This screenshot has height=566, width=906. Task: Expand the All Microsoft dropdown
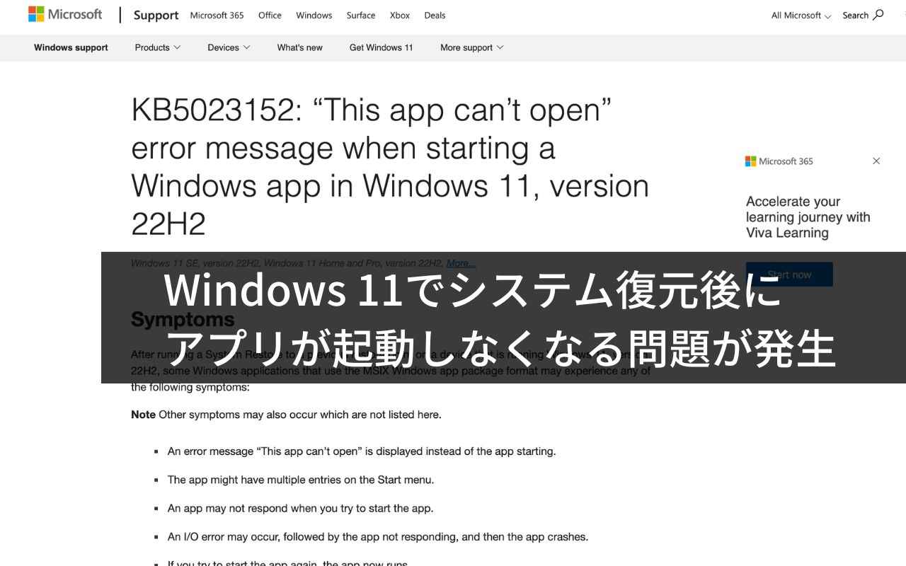(801, 16)
